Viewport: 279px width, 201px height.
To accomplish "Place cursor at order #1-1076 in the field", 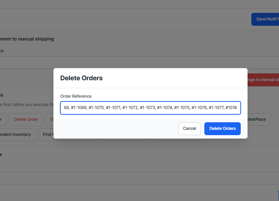I will [x=199, y=108].
